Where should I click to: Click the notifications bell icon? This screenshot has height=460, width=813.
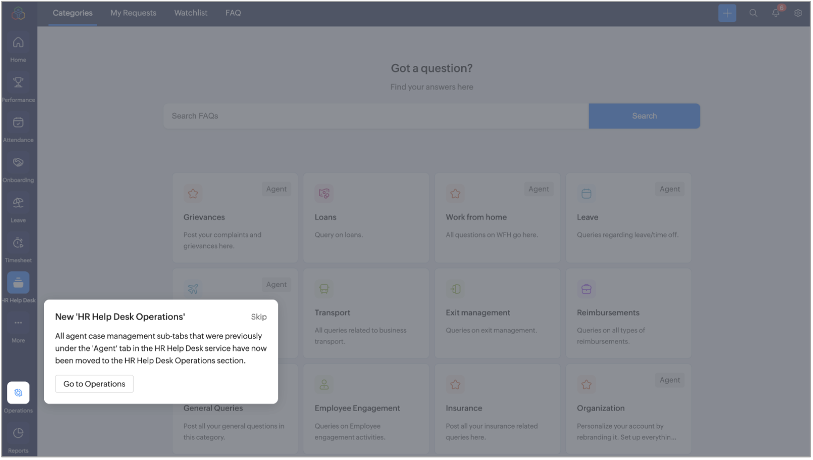point(775,13)
